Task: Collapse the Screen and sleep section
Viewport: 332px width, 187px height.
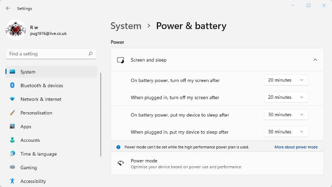Action: [x=315, y=60]
